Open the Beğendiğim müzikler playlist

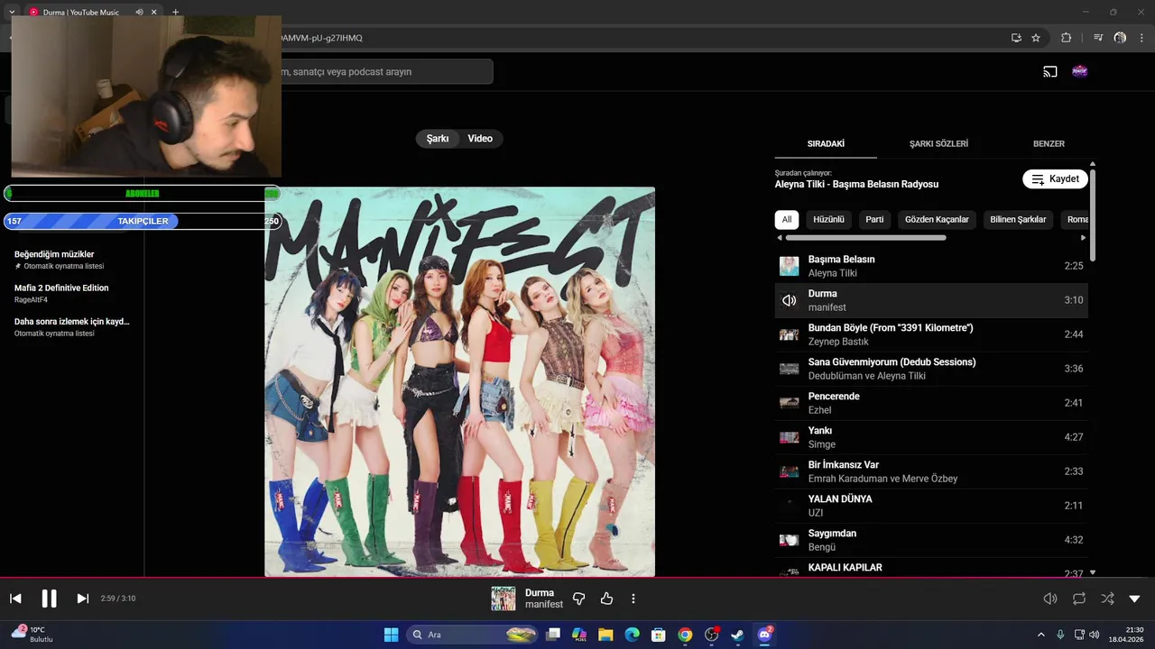point(72,260)
